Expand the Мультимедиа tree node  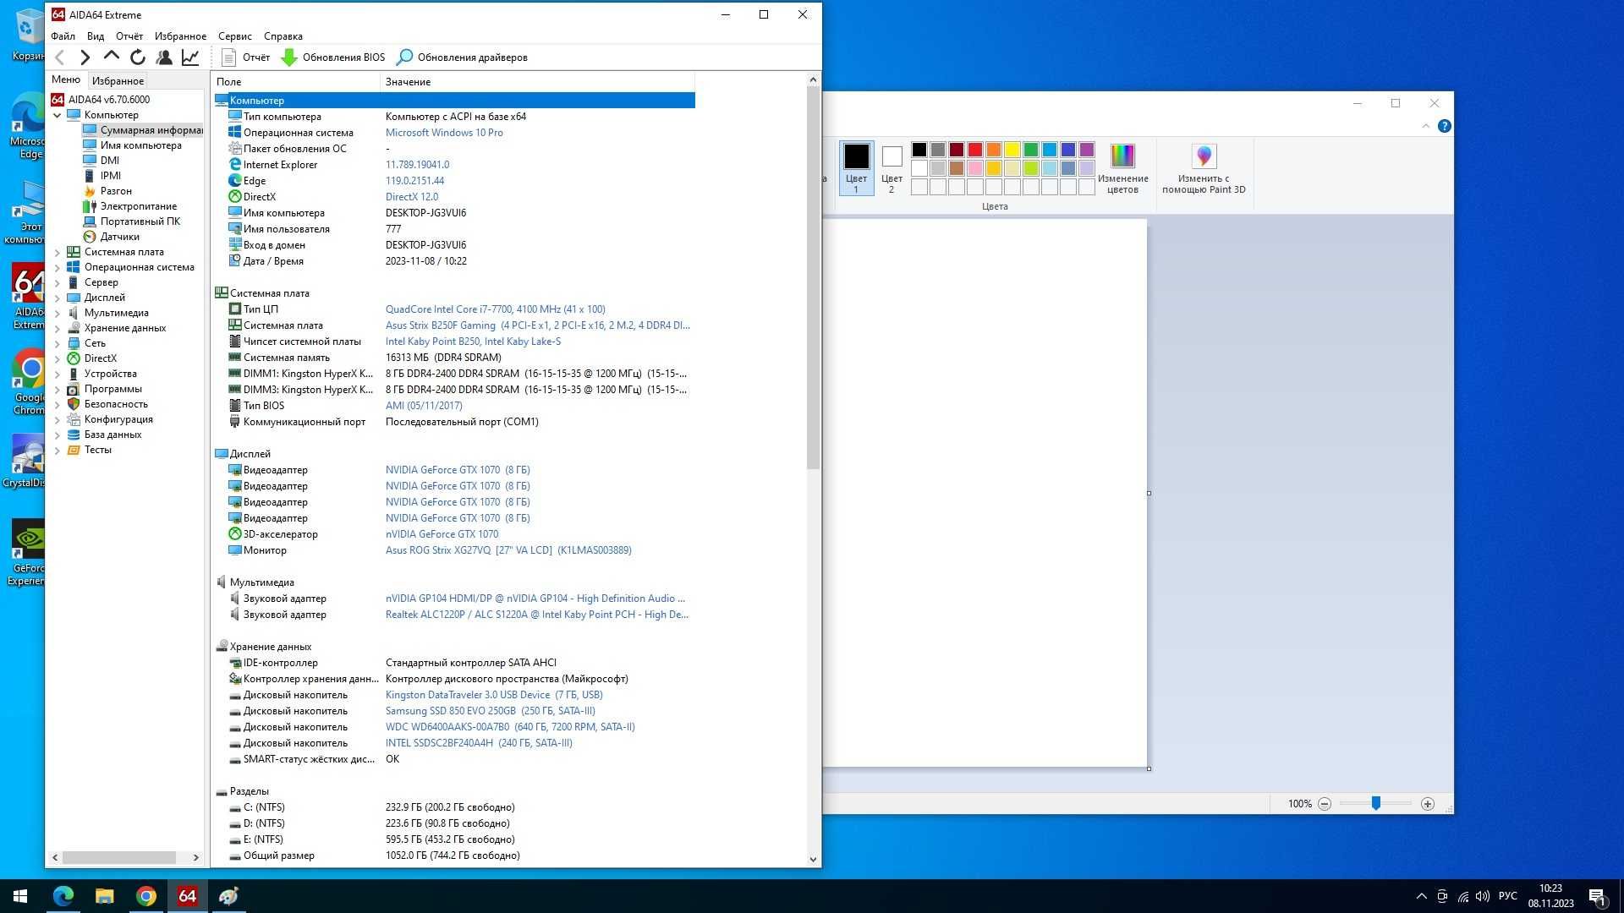(x=57, y=313)
